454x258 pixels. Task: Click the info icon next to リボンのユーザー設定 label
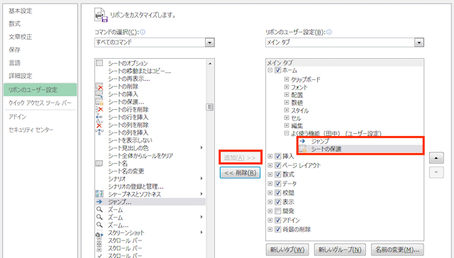(329, 32)
